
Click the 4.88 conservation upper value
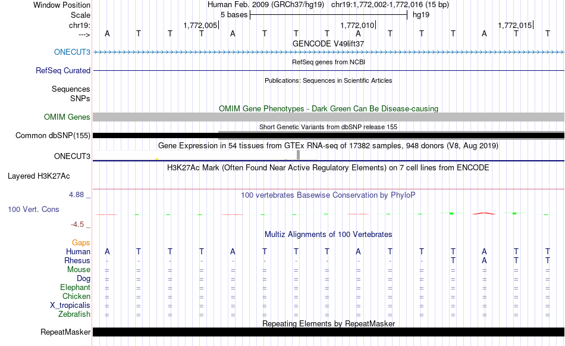[76, 195]
